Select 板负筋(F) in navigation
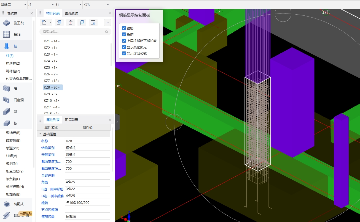 [x=13, y=179]
